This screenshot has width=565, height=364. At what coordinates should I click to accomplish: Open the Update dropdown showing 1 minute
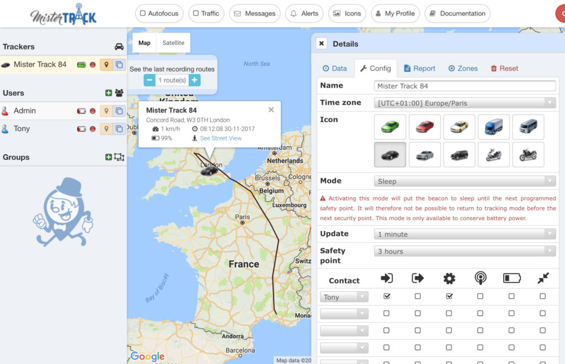click(x=465, y=234)
